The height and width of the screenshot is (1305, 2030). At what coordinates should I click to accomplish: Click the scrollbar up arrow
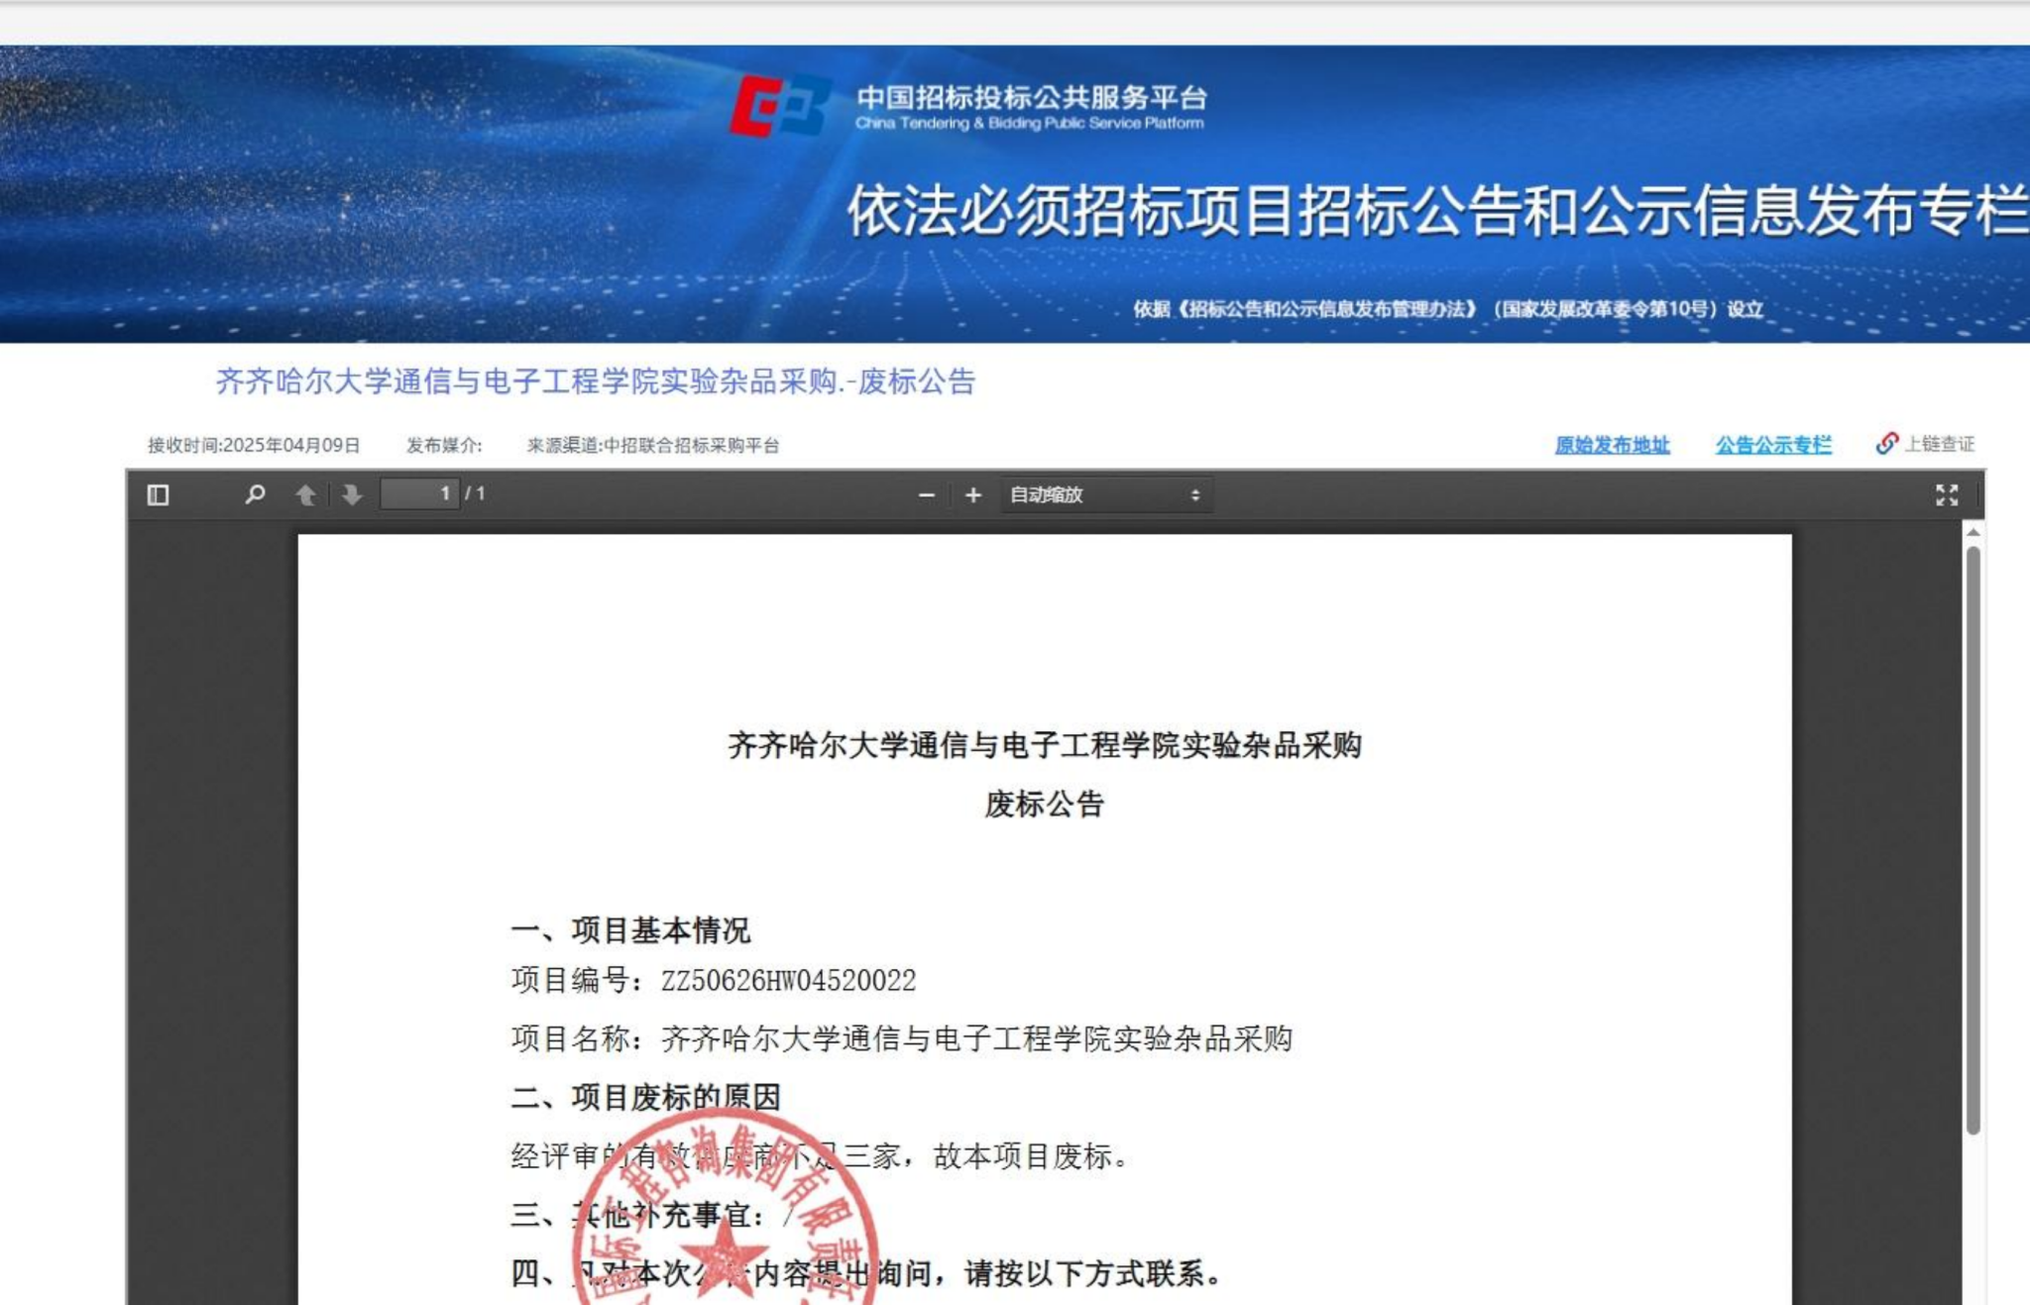(x=1973, y=533)
